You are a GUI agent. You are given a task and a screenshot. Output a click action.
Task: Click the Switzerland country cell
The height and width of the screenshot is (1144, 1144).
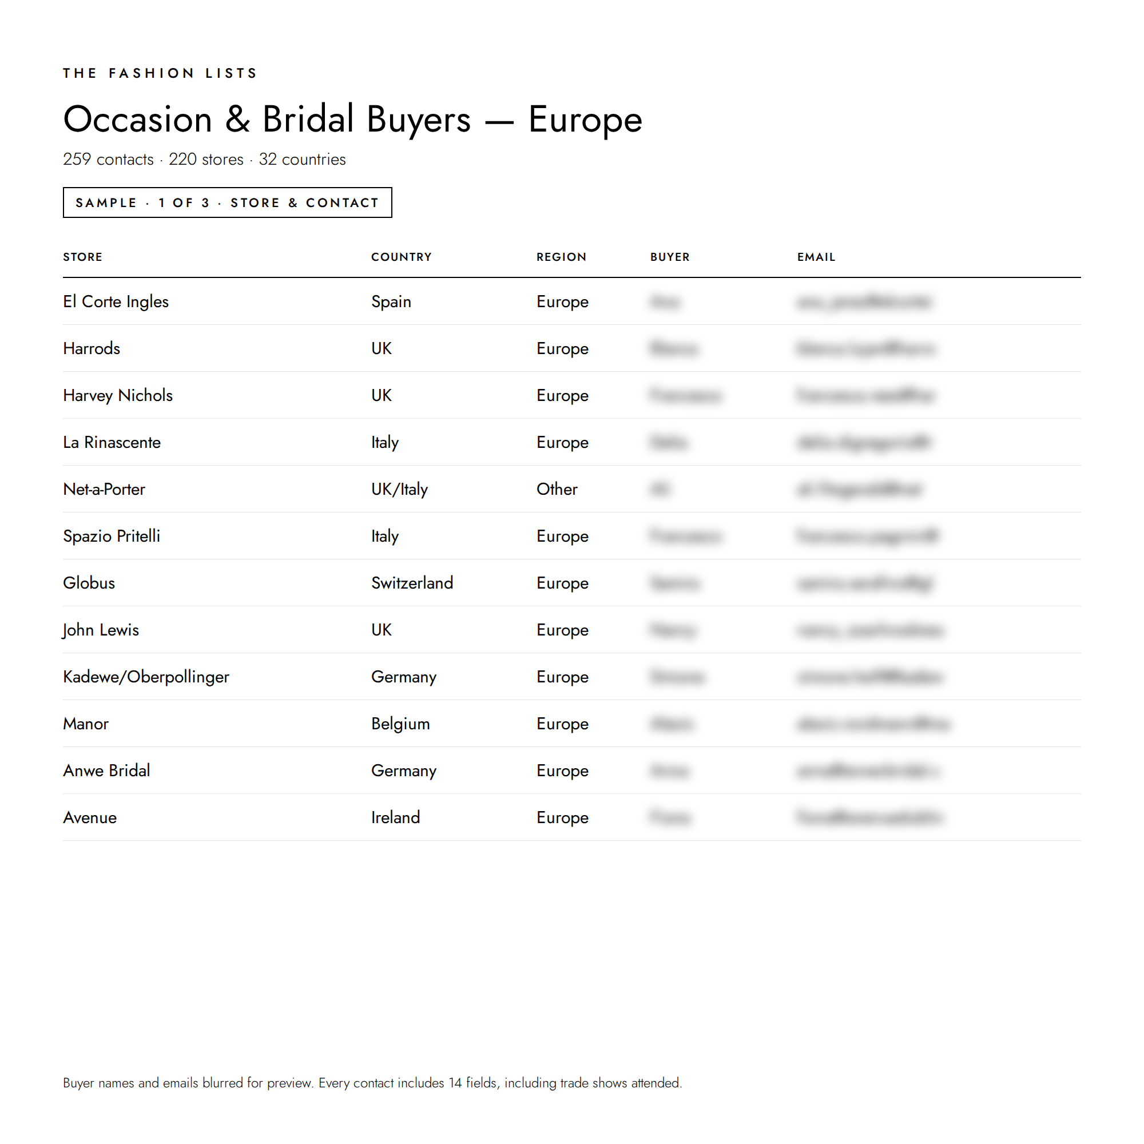(x=412, y=583)
